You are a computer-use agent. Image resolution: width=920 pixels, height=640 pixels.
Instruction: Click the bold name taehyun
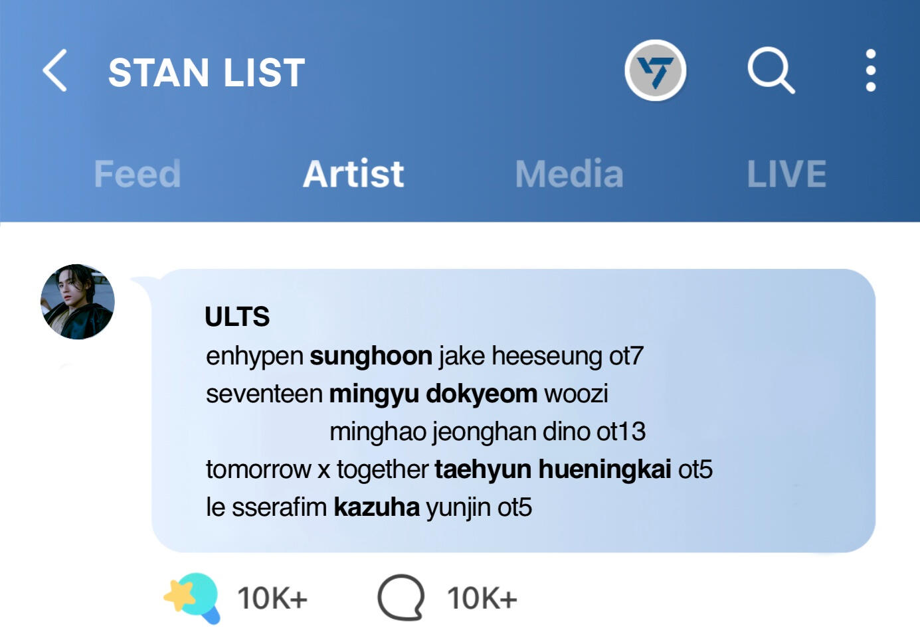[x=483, y=469]
